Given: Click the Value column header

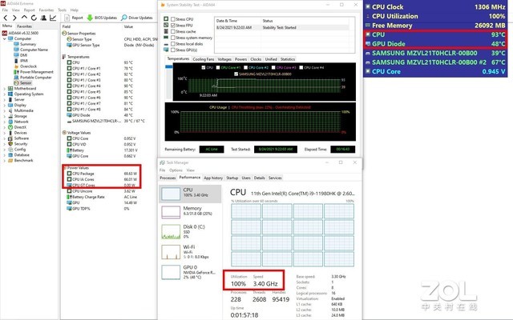Looking at the screenshot, I should pos(128,26).
